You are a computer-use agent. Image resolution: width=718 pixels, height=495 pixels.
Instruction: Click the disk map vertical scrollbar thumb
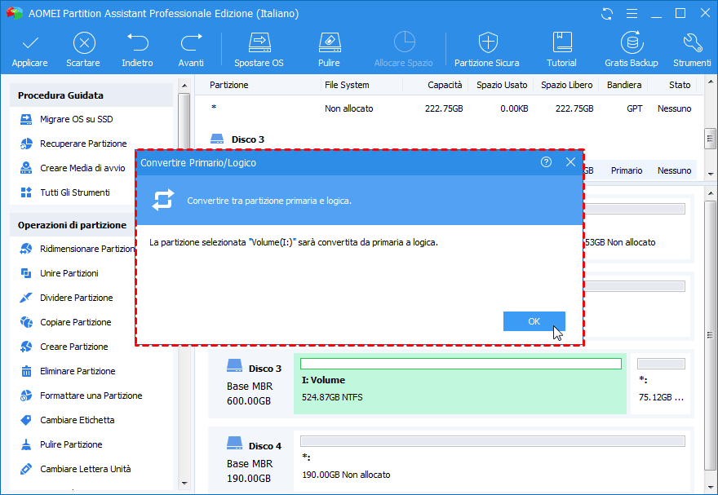[710, 335]
